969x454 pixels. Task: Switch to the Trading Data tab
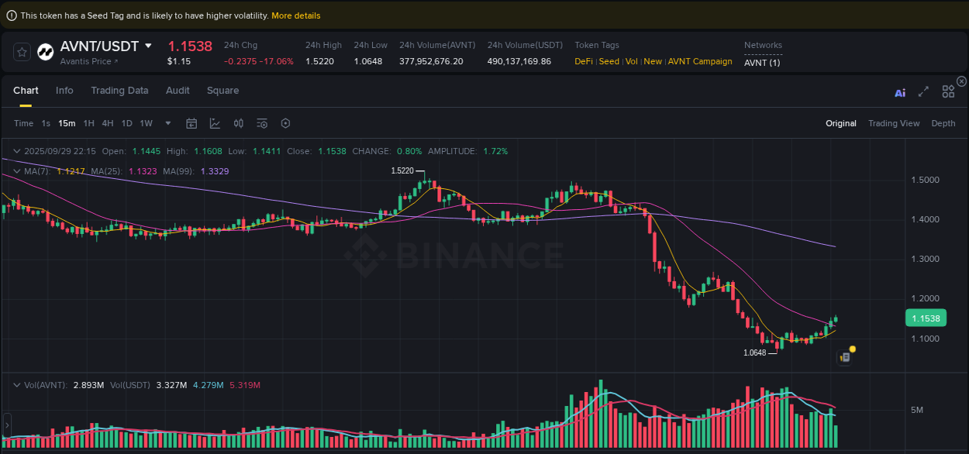119,91
